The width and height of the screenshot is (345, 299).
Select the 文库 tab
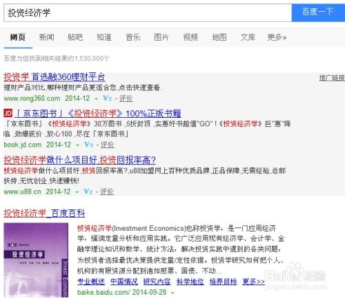[248, 37]
